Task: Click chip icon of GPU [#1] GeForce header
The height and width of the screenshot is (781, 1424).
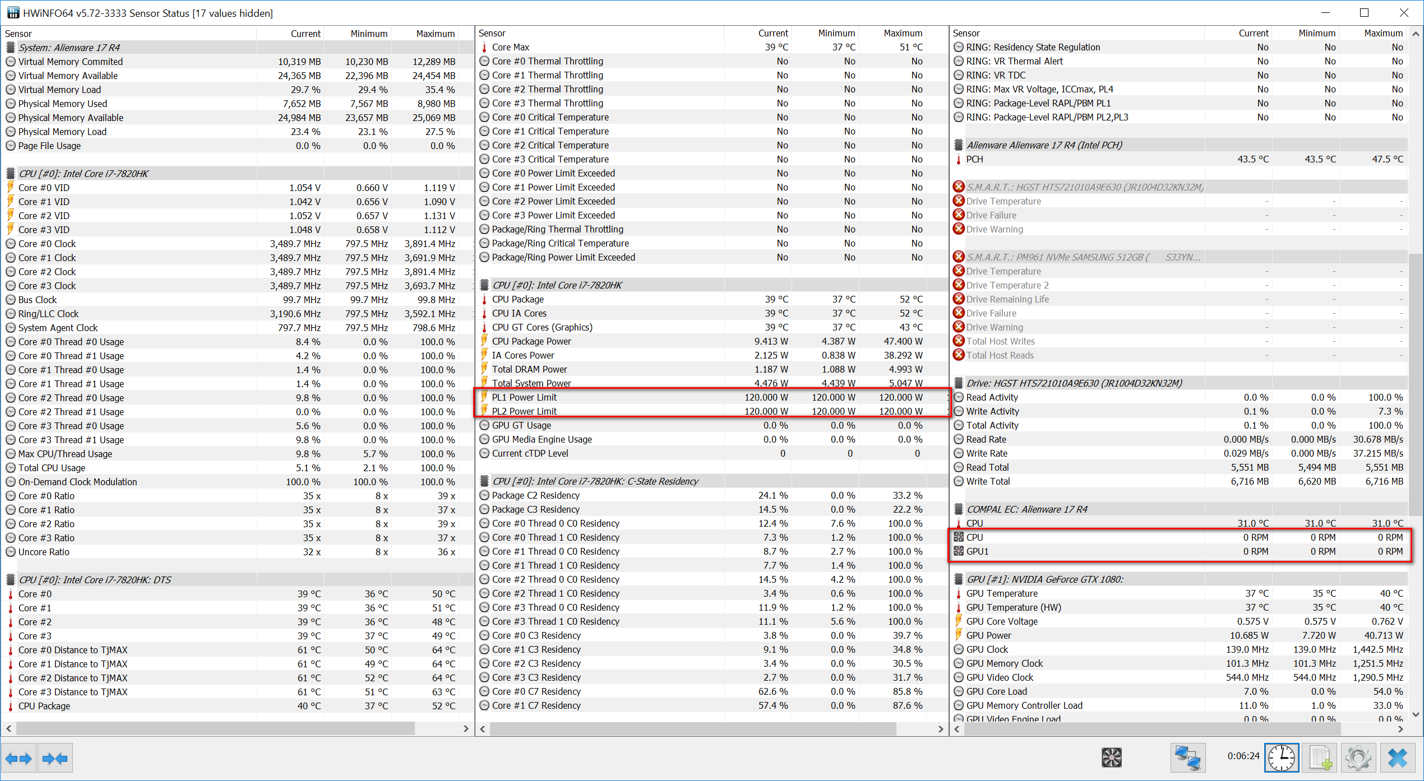Action: [959, 579]
